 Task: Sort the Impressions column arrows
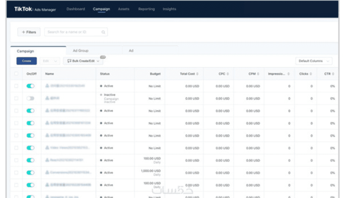[x=289, y=74]
